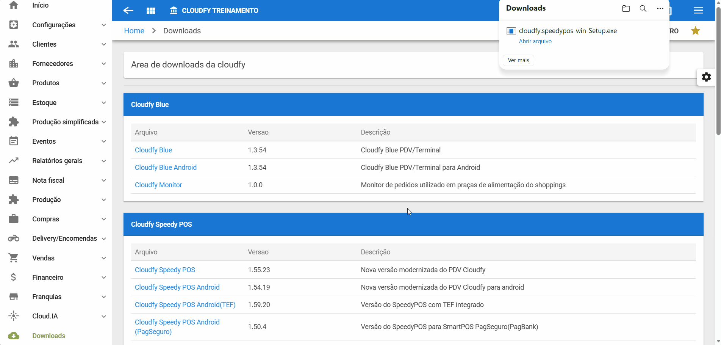Click the bank icon beside CLOUDFY TREINAMENTO
Screen dimensions: 721x345
click(174, 10)
